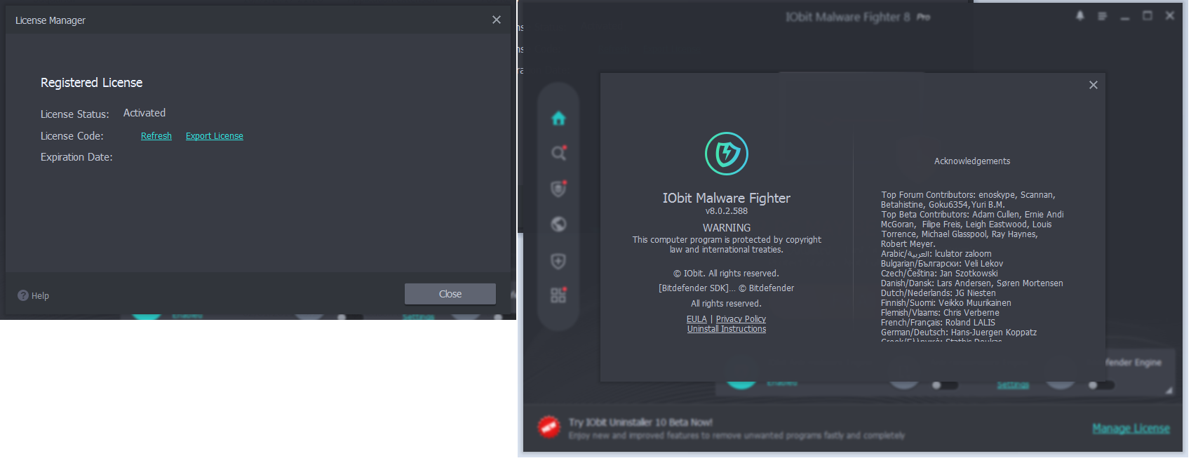Viewport: 1191px width, 463px height.
Task: Open the Privacy Policy link
Action: coord(741,319)
